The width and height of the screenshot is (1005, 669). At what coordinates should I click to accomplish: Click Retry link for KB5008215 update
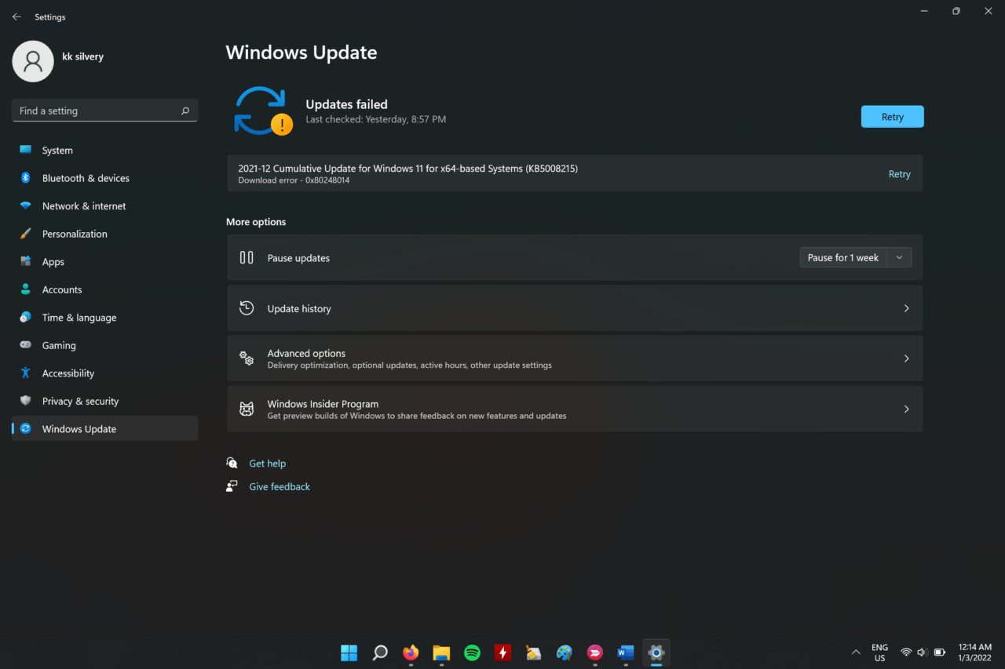(x=900, y=174)
